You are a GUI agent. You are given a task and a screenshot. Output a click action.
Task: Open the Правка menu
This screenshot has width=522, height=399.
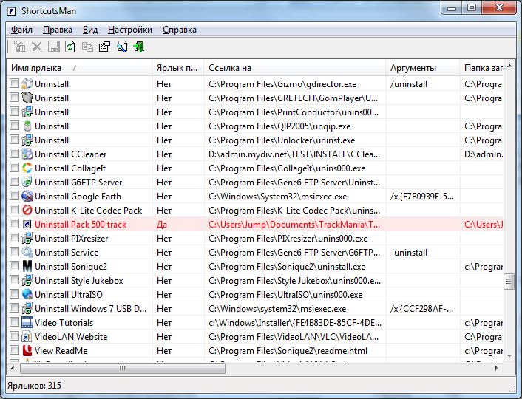pos(57,30)
